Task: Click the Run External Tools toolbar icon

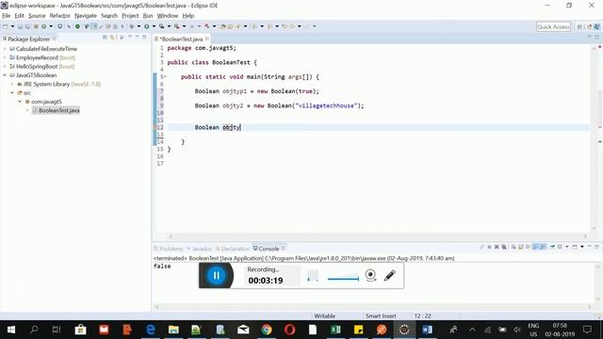Action: 176,26
